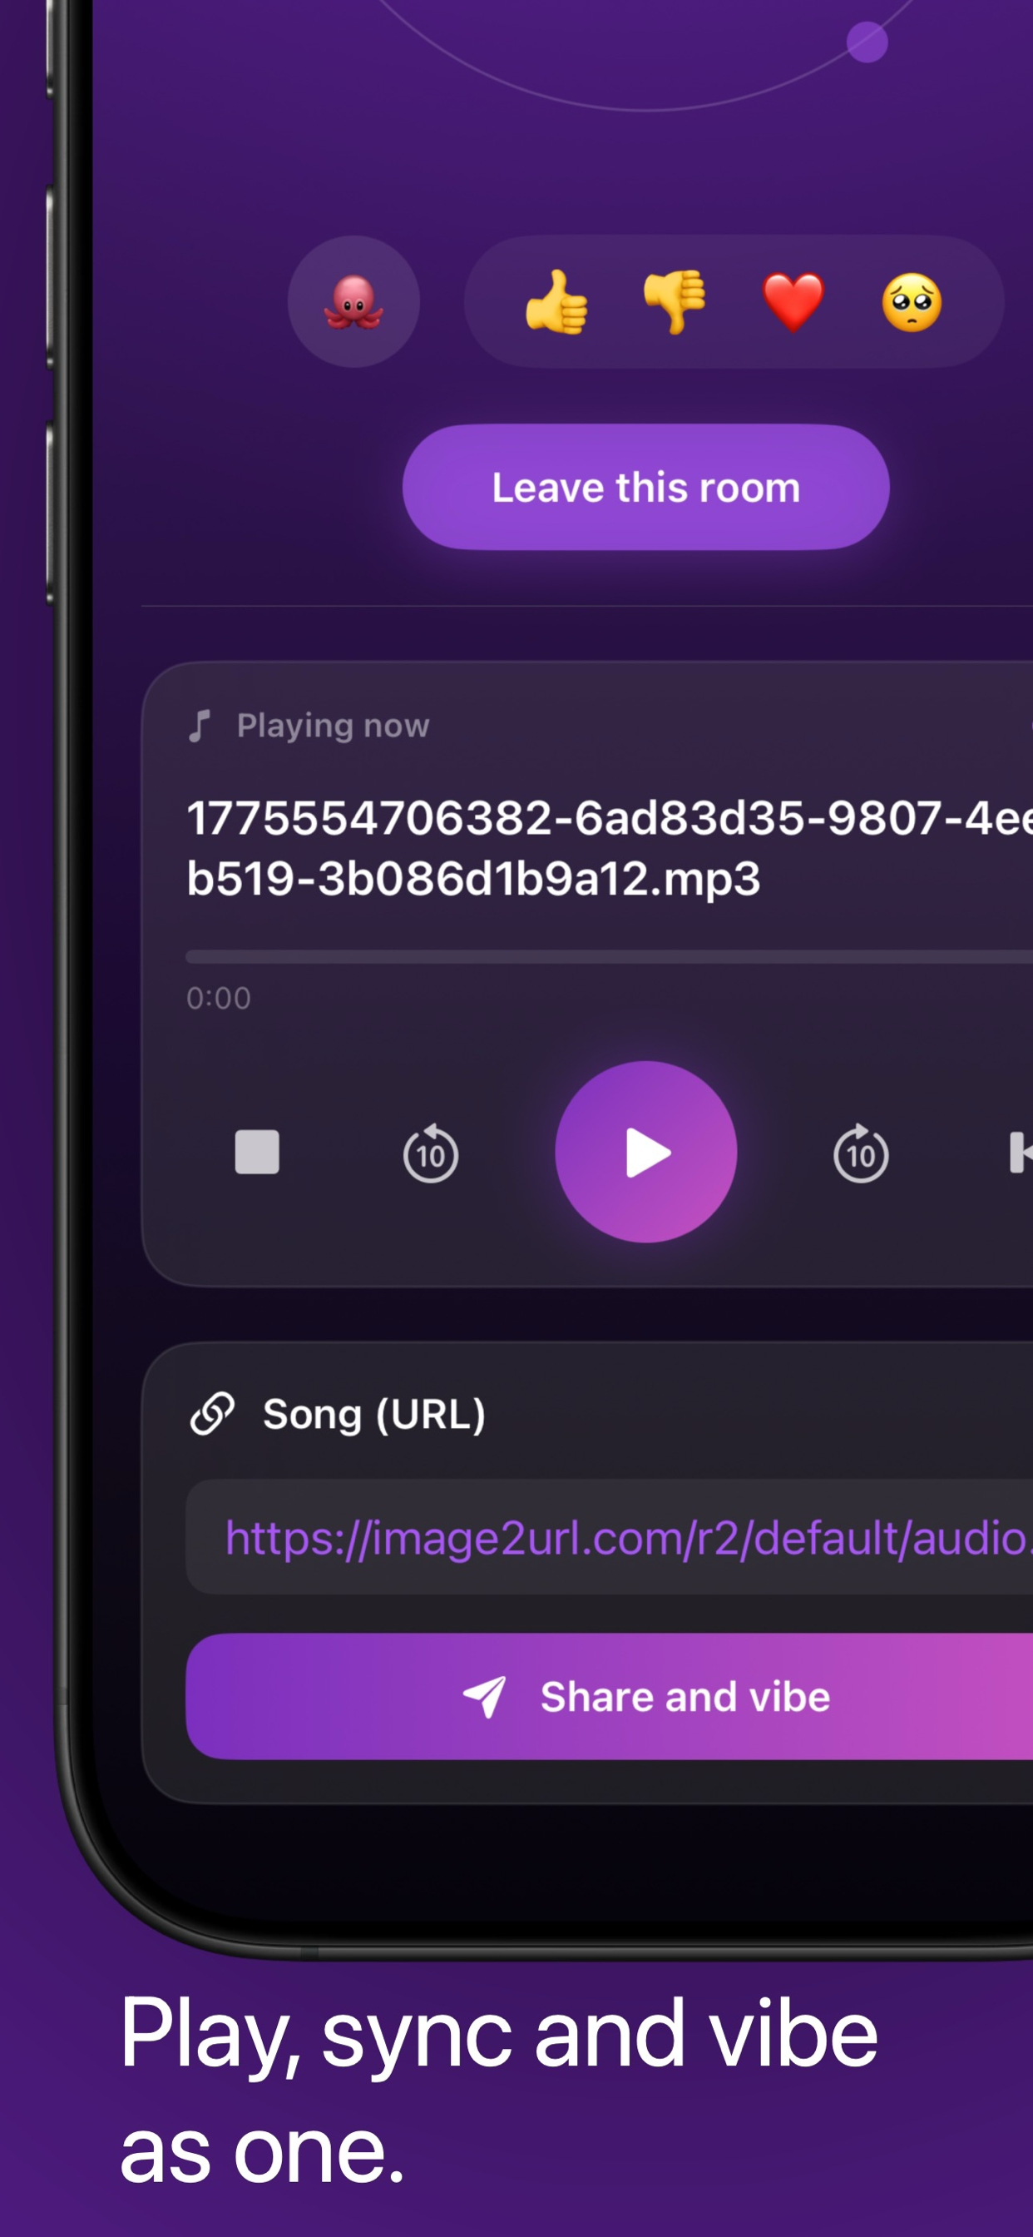Click the mp3 file name title
1033x2237 pixels.
click(x=610, y=848)
